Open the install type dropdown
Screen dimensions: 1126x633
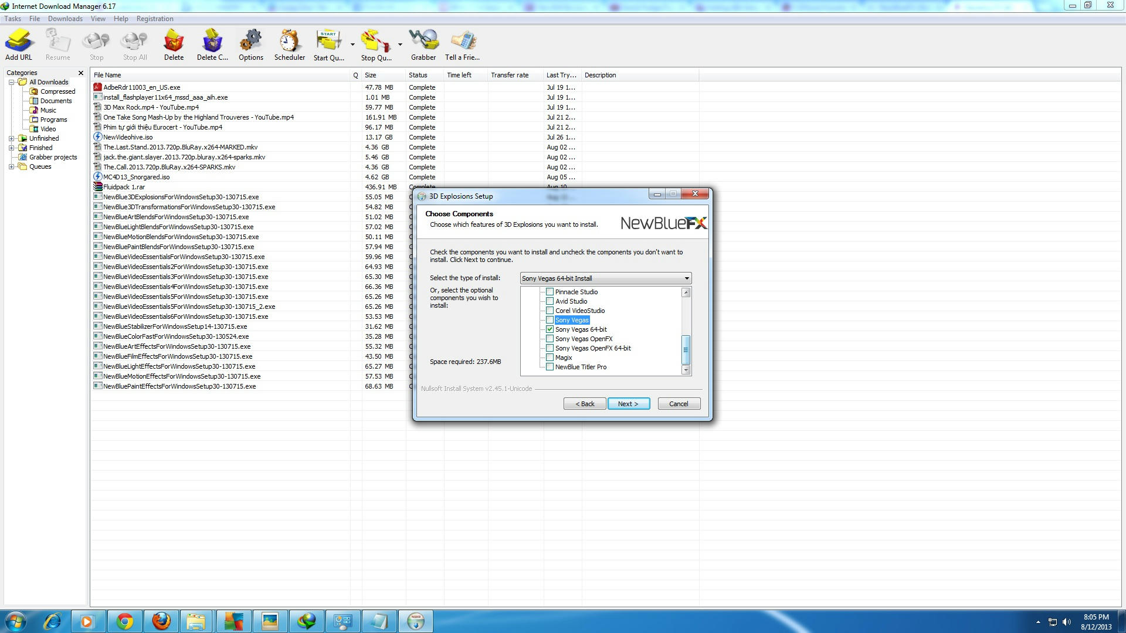pyautogui.click(x=606, y=278)
